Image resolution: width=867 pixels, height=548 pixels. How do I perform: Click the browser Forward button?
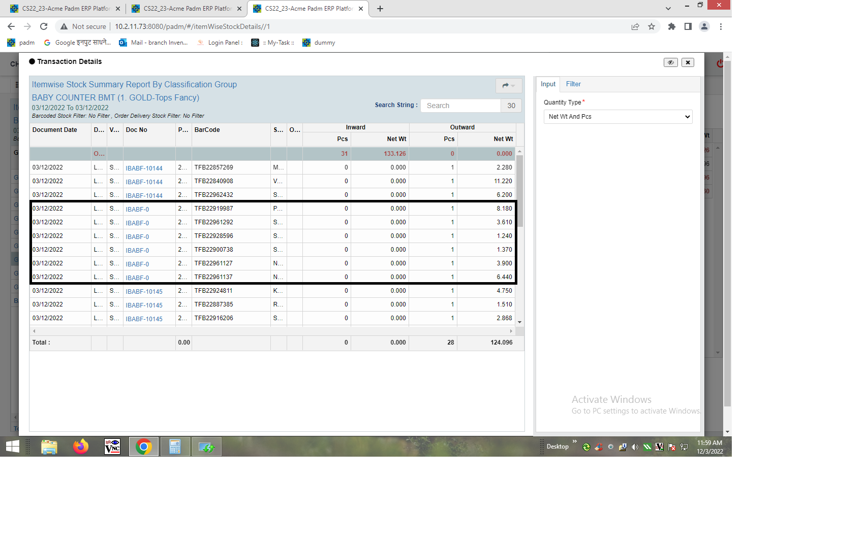pyautogui.click(x=27, y=26)
